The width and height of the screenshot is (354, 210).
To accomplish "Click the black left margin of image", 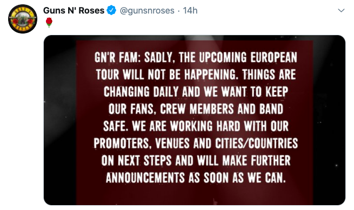I will 60,120.
